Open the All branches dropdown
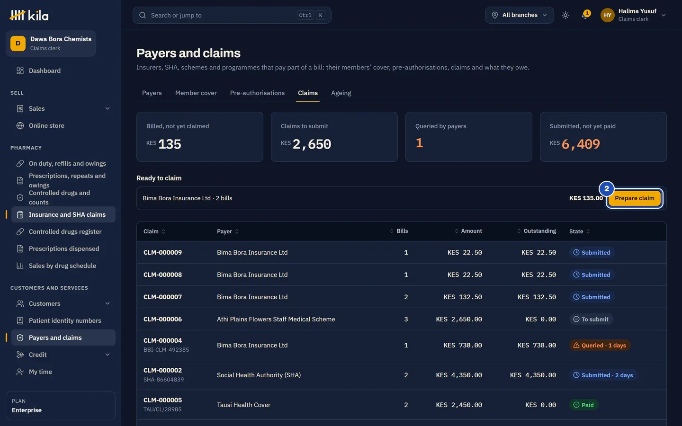Image resolution: width=682 pixels, height=426 pixels. pyautogui.click(x=519, y=15)
